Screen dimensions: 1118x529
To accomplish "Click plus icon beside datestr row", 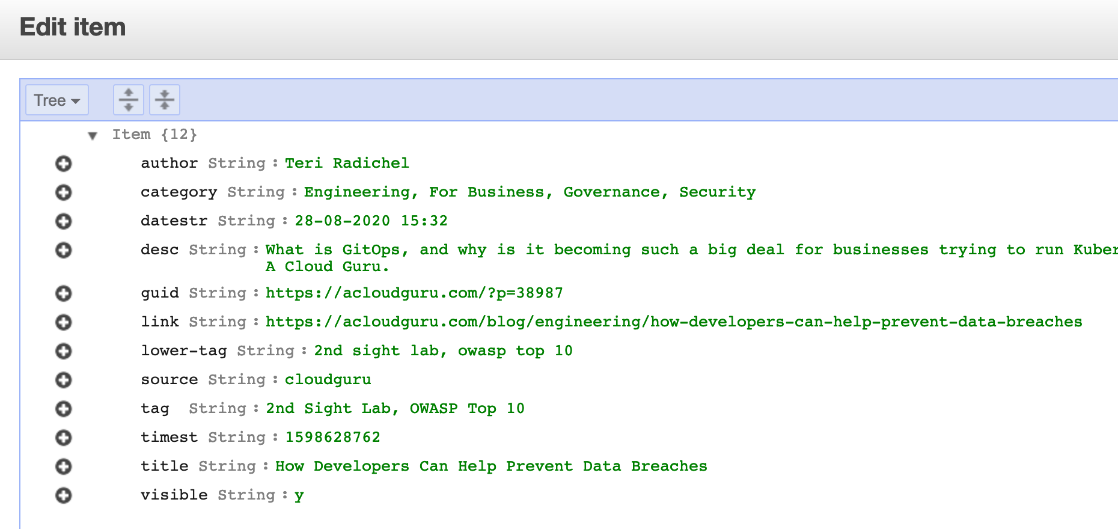I will click(64, 221).
